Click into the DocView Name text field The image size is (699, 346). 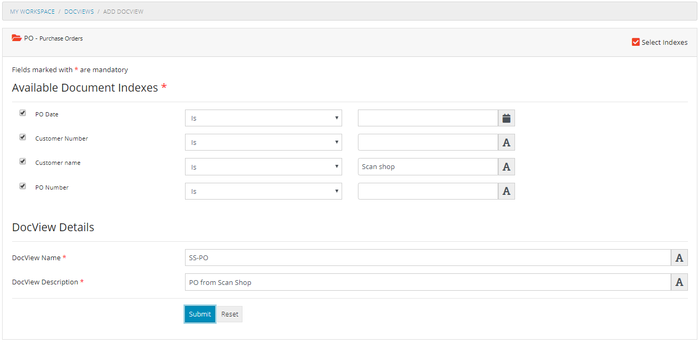(428, 258)
